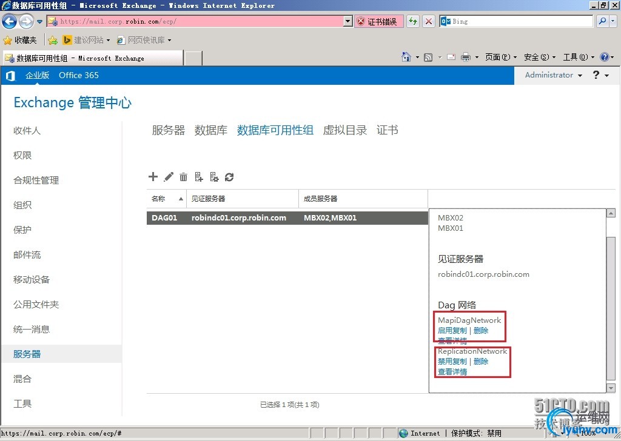Click the Office logo icon in header
This screenshot has width=621, height=441.
(11, 76)
